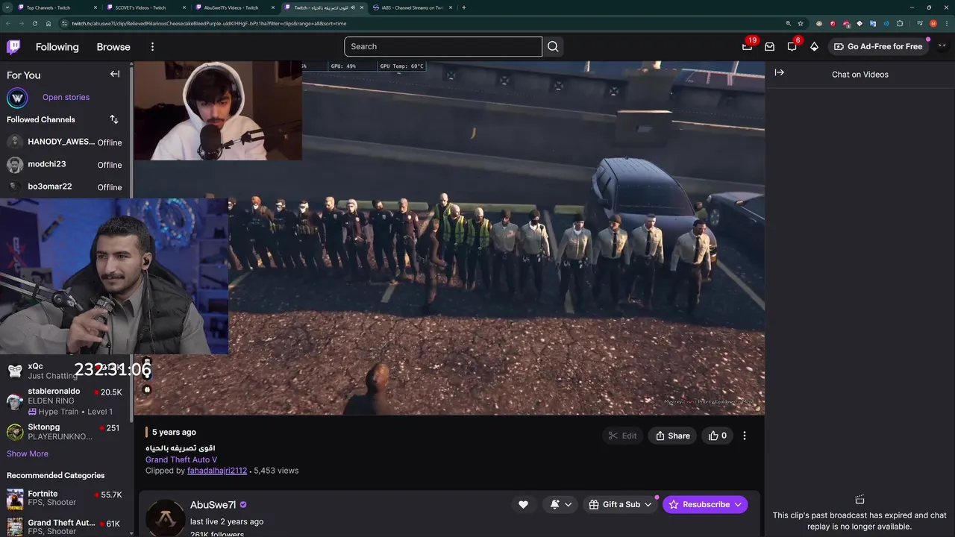This screenshot has height=537, width=955.
Task: Reload the page in the browser
Action: 34,23
